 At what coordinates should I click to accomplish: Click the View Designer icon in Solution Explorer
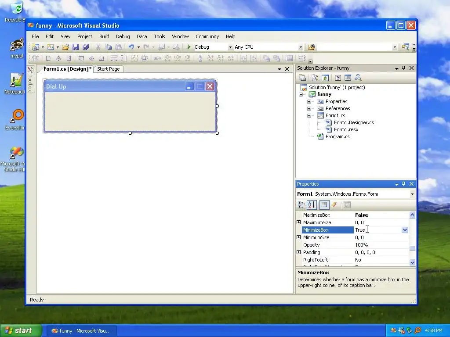pyautogui.click(x=348, y=78)
